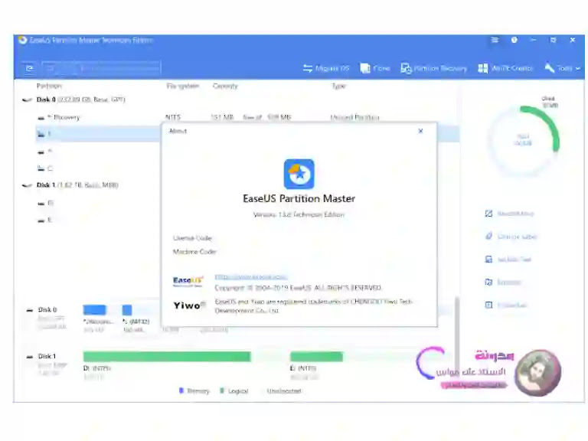Click the WinPE Creator toolbar button
Viewport: 588px width, 441px height.
505,68
